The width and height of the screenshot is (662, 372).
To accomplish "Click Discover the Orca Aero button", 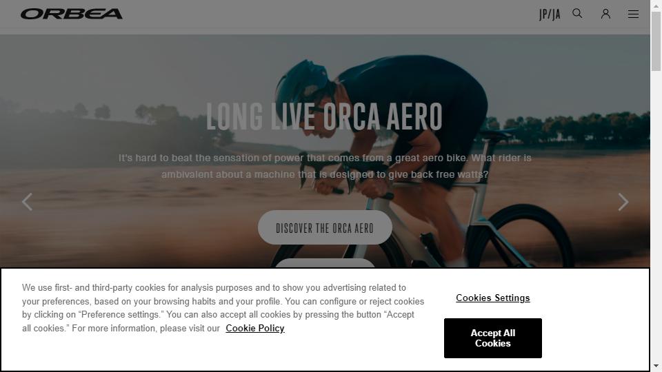I will click(325, 228).
